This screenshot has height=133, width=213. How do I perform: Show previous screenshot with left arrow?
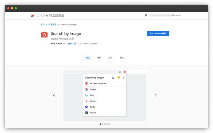[x=54, y=95]
